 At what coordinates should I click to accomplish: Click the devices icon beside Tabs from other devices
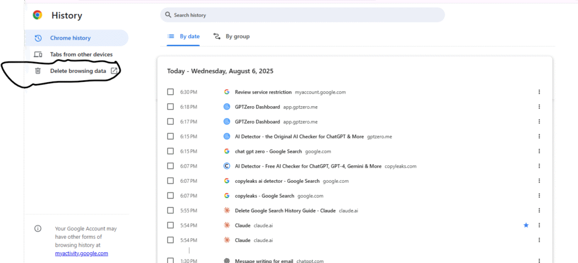[x=38, y=55]
